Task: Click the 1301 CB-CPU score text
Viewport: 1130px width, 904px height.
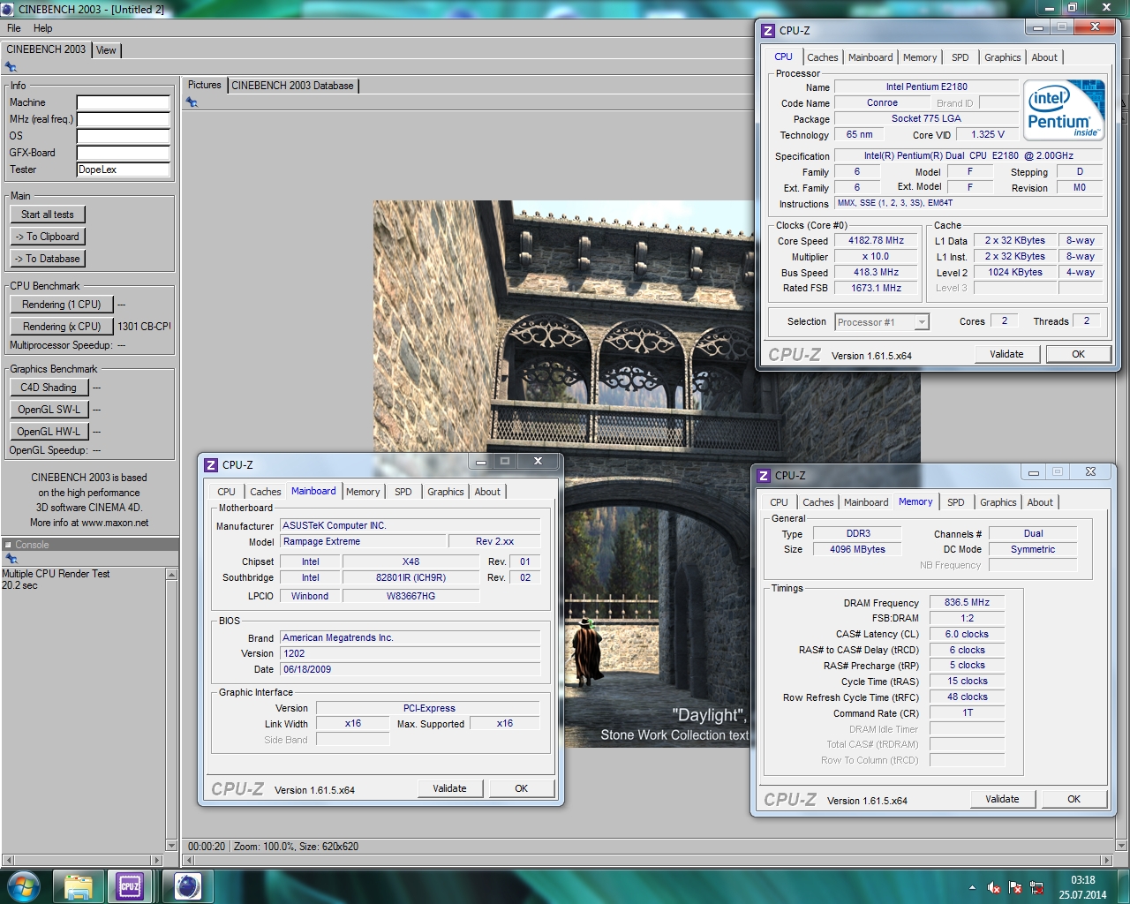Action: tap(144, 327)
